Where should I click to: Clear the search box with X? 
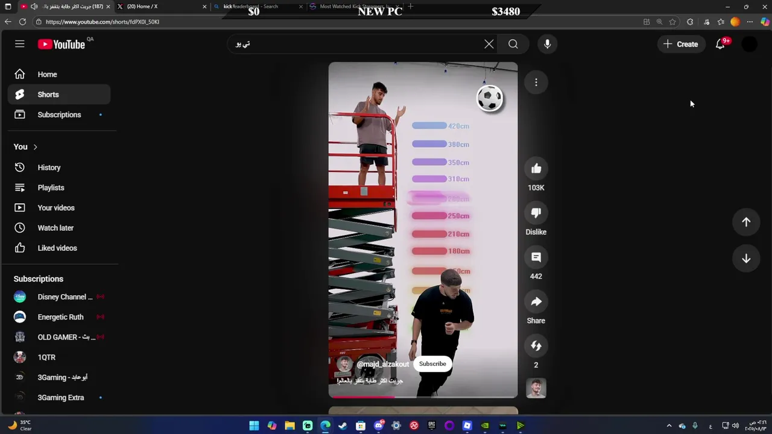click(x=489, y=44)
